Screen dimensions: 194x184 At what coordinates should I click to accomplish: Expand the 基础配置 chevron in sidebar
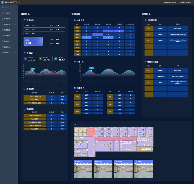pyautogui.click(x=15, y=30)
